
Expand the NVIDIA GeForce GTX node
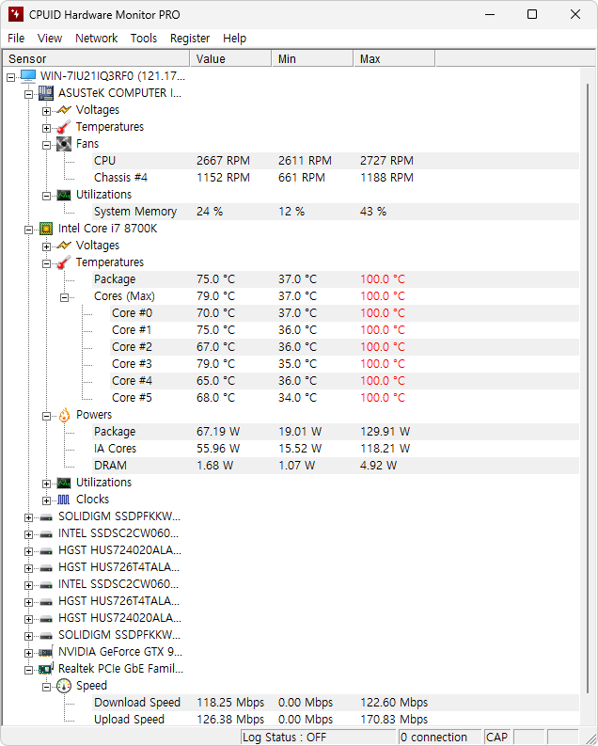coord(28,653)
